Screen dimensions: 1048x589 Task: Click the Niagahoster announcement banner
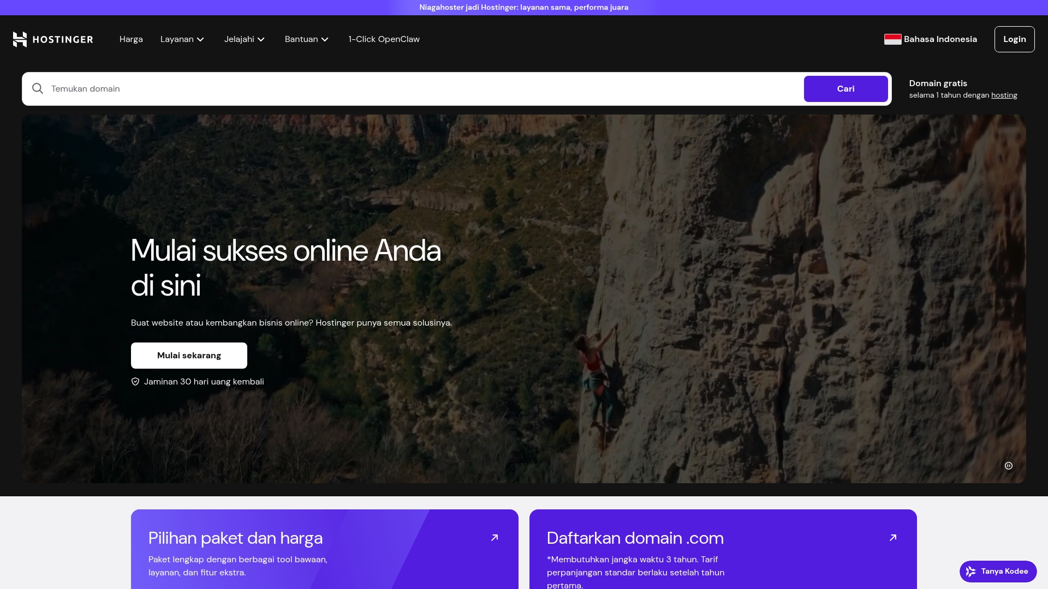coord(523,7)
